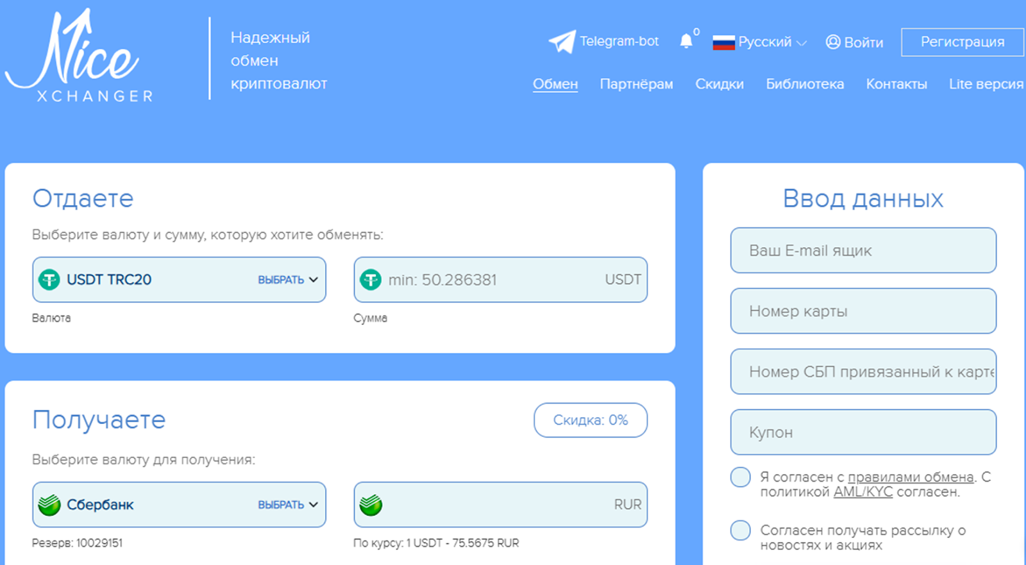Open the правилами обмена link
Screen dimensions: 1026x565
[911, 477]
